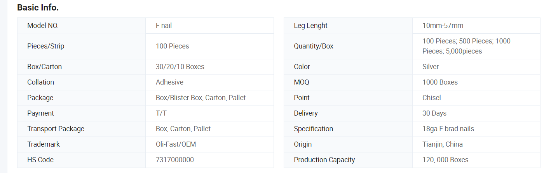Click the Payment 'T/T' value
This screenshot has width=544, height=173.
161,113
